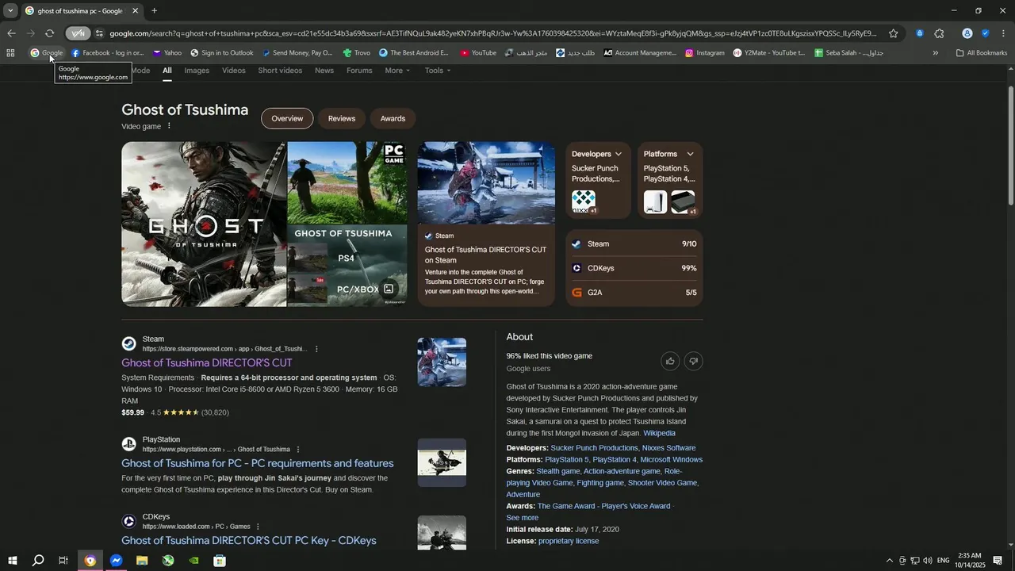Open the Yahoo bookmark
The width and height of the screenshot is (1015, 571).
click(167, 53)
